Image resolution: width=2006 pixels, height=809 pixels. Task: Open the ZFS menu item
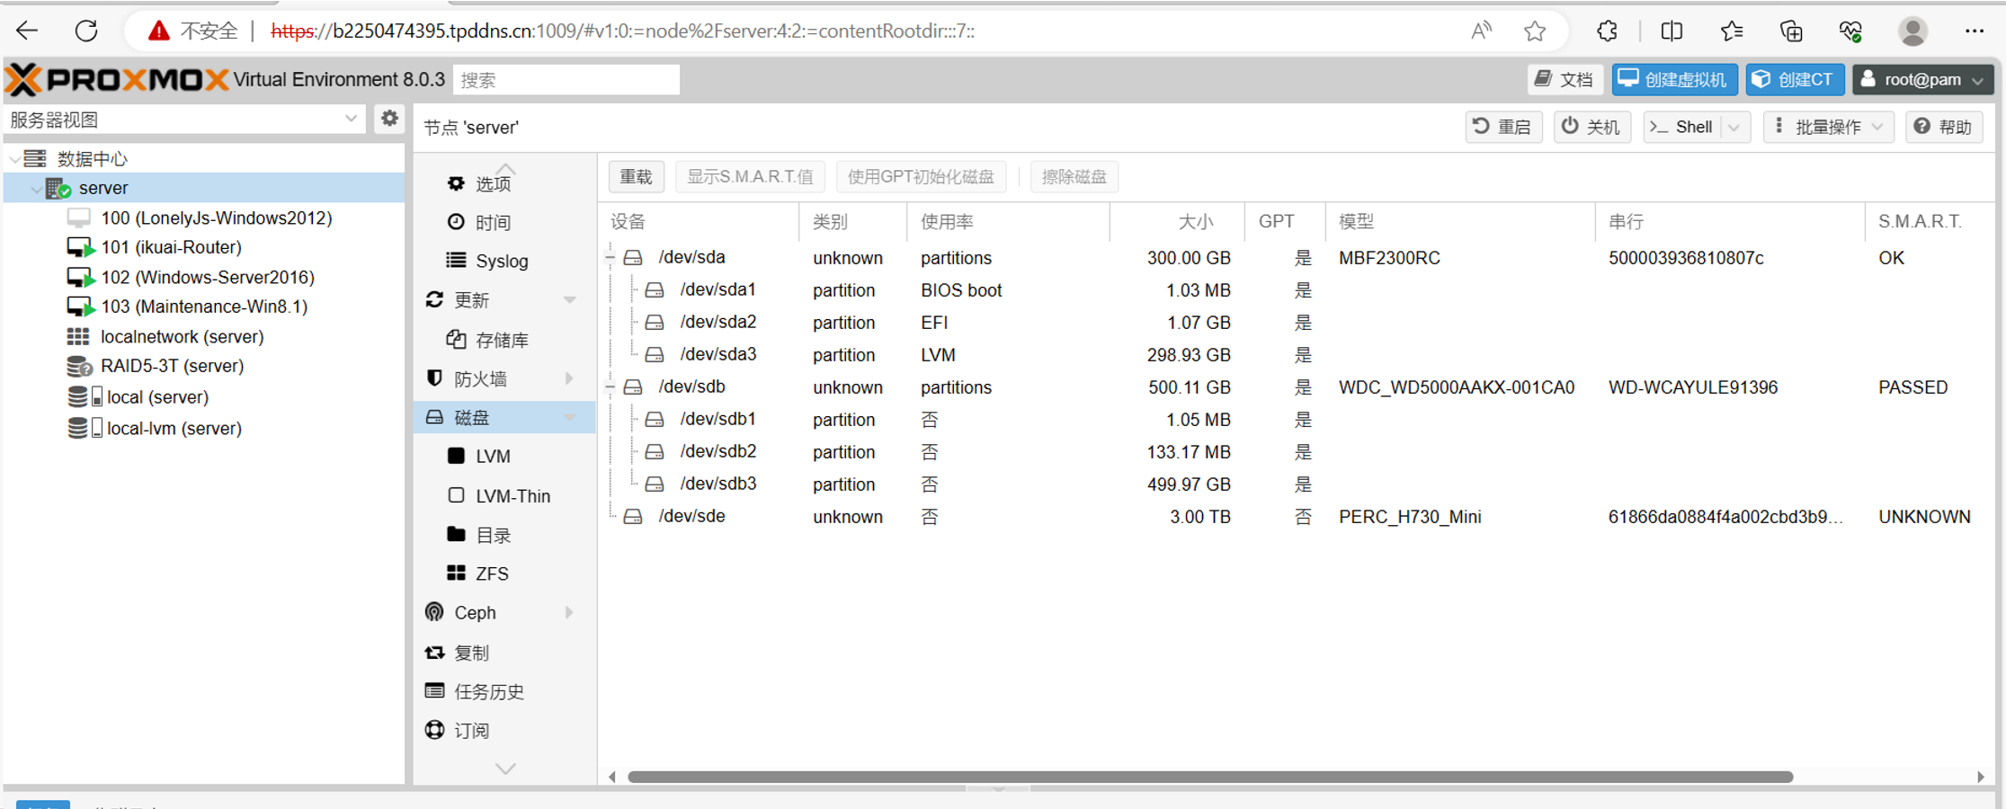click(x=492, y=573)
